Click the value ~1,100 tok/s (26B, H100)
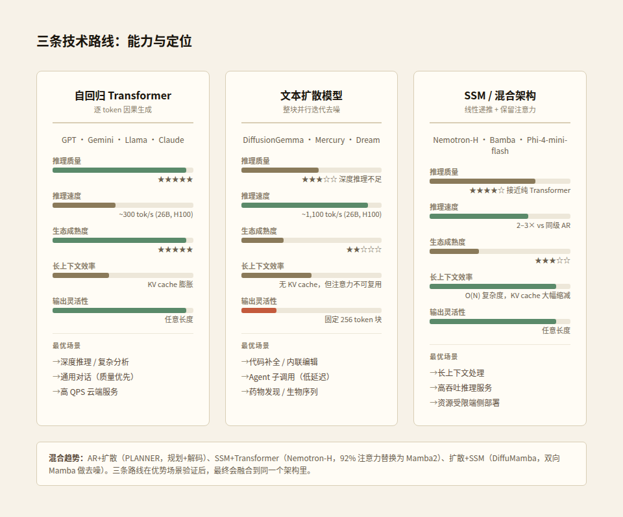The image size is (623, 517). tap(341, 214)
